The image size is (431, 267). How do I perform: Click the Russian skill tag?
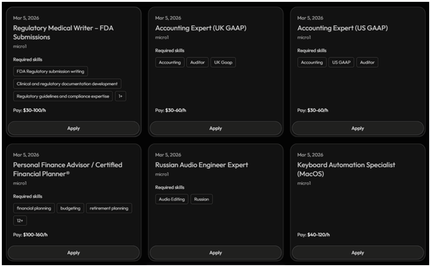(x=201, y=199)
